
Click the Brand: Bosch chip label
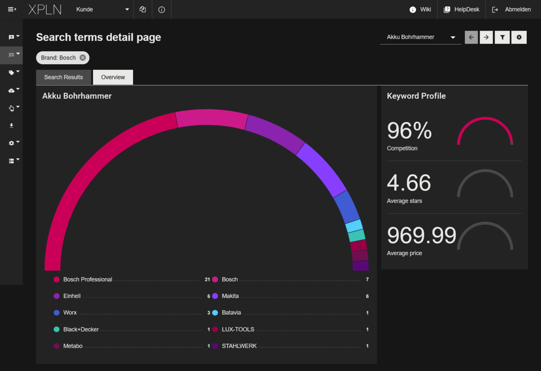click(x=58, y=58)
